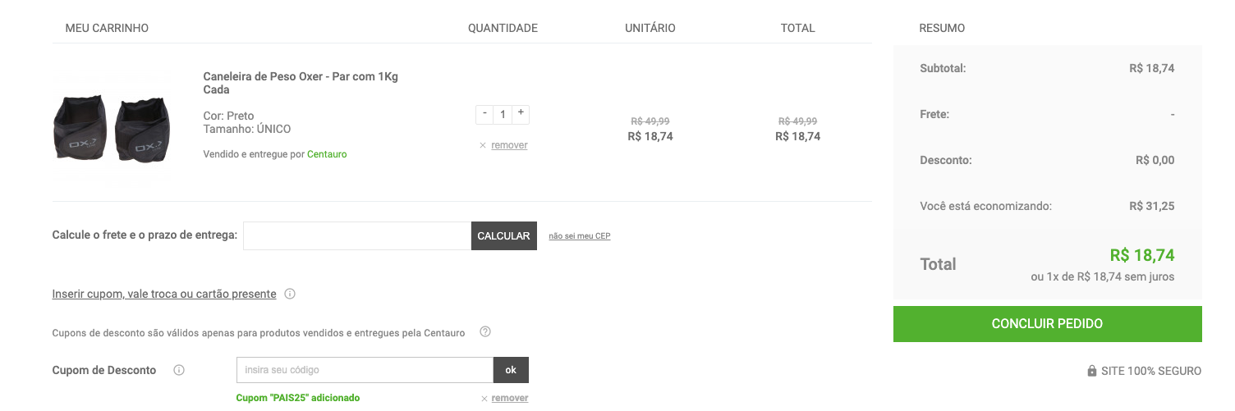Click the info icon next to Cupom de Desconto

click(x=179, y=370)
